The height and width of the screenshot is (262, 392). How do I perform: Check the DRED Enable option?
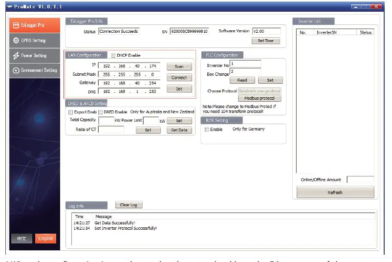[x=101, y=112]
